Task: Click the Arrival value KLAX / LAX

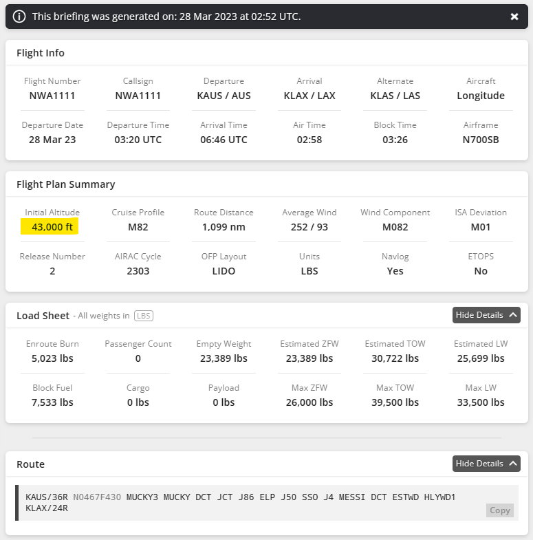Action: [x=309, y=96]
